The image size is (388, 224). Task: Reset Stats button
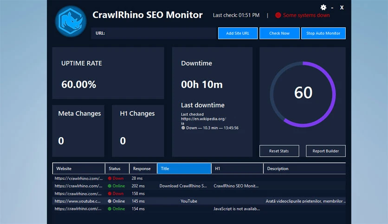click(279, 151)
